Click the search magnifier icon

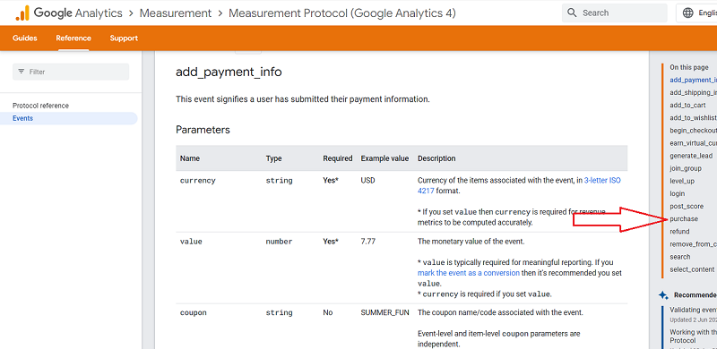coord(572,13)
